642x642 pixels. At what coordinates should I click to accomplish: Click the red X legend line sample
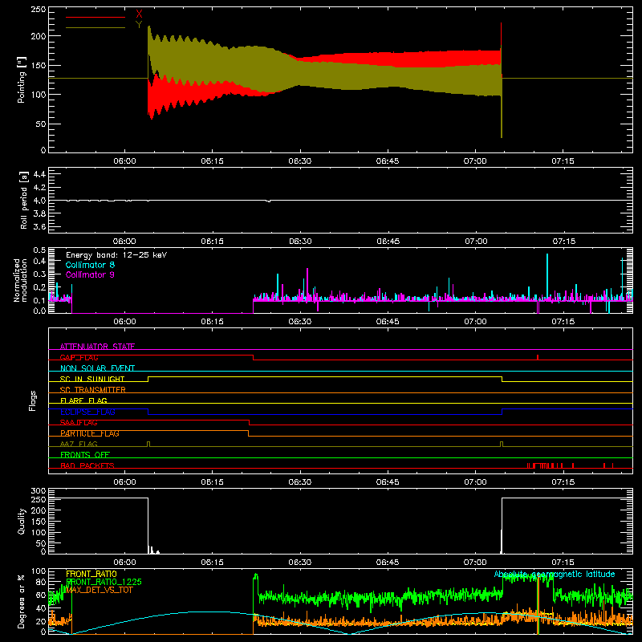tap(95, 17)
